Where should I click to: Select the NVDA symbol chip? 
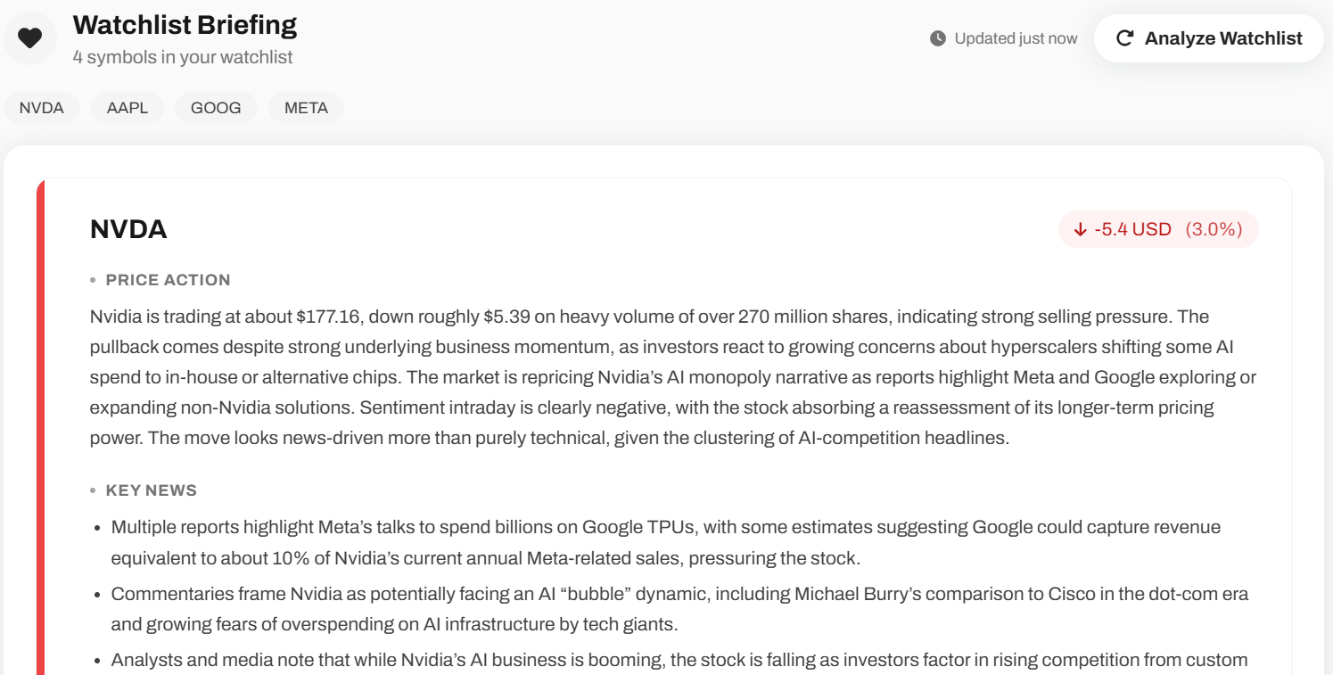tap(42, 108)
